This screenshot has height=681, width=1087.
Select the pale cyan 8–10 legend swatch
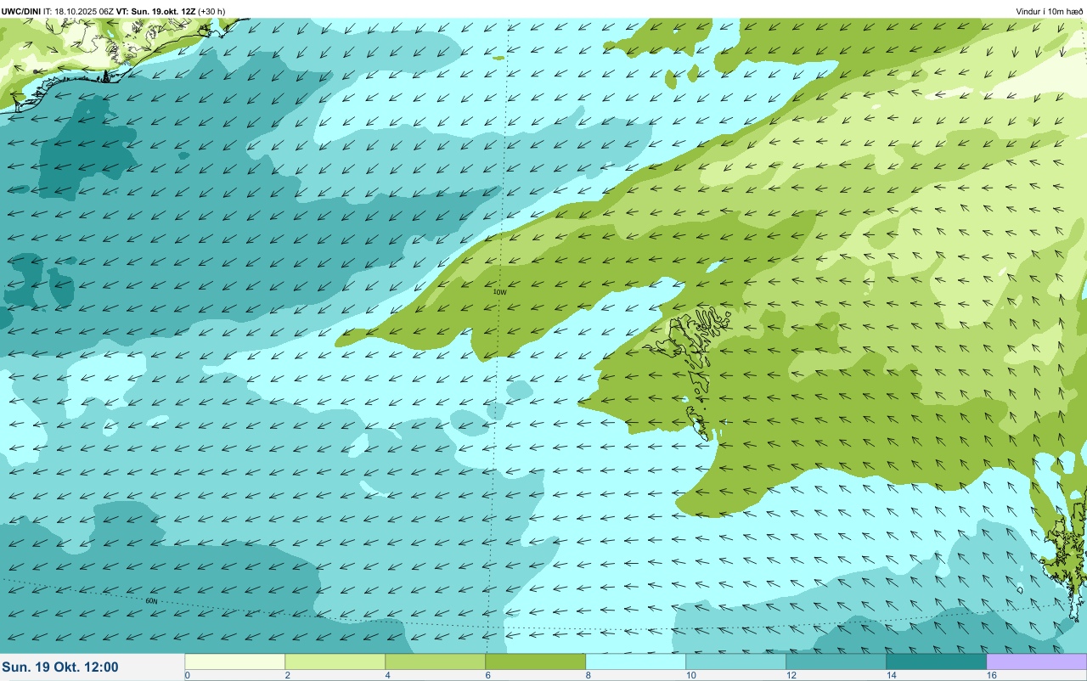coord(636,661)
